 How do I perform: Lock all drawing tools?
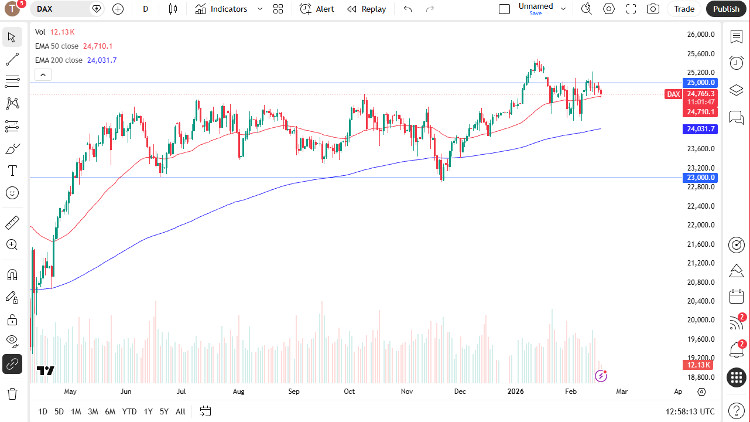[12, 319]
